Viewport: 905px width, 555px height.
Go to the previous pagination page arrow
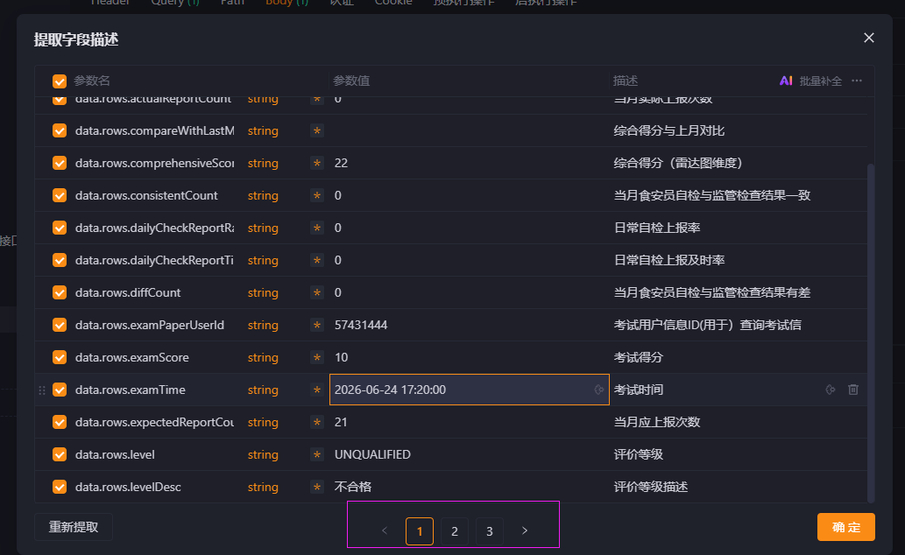[385, 530]
